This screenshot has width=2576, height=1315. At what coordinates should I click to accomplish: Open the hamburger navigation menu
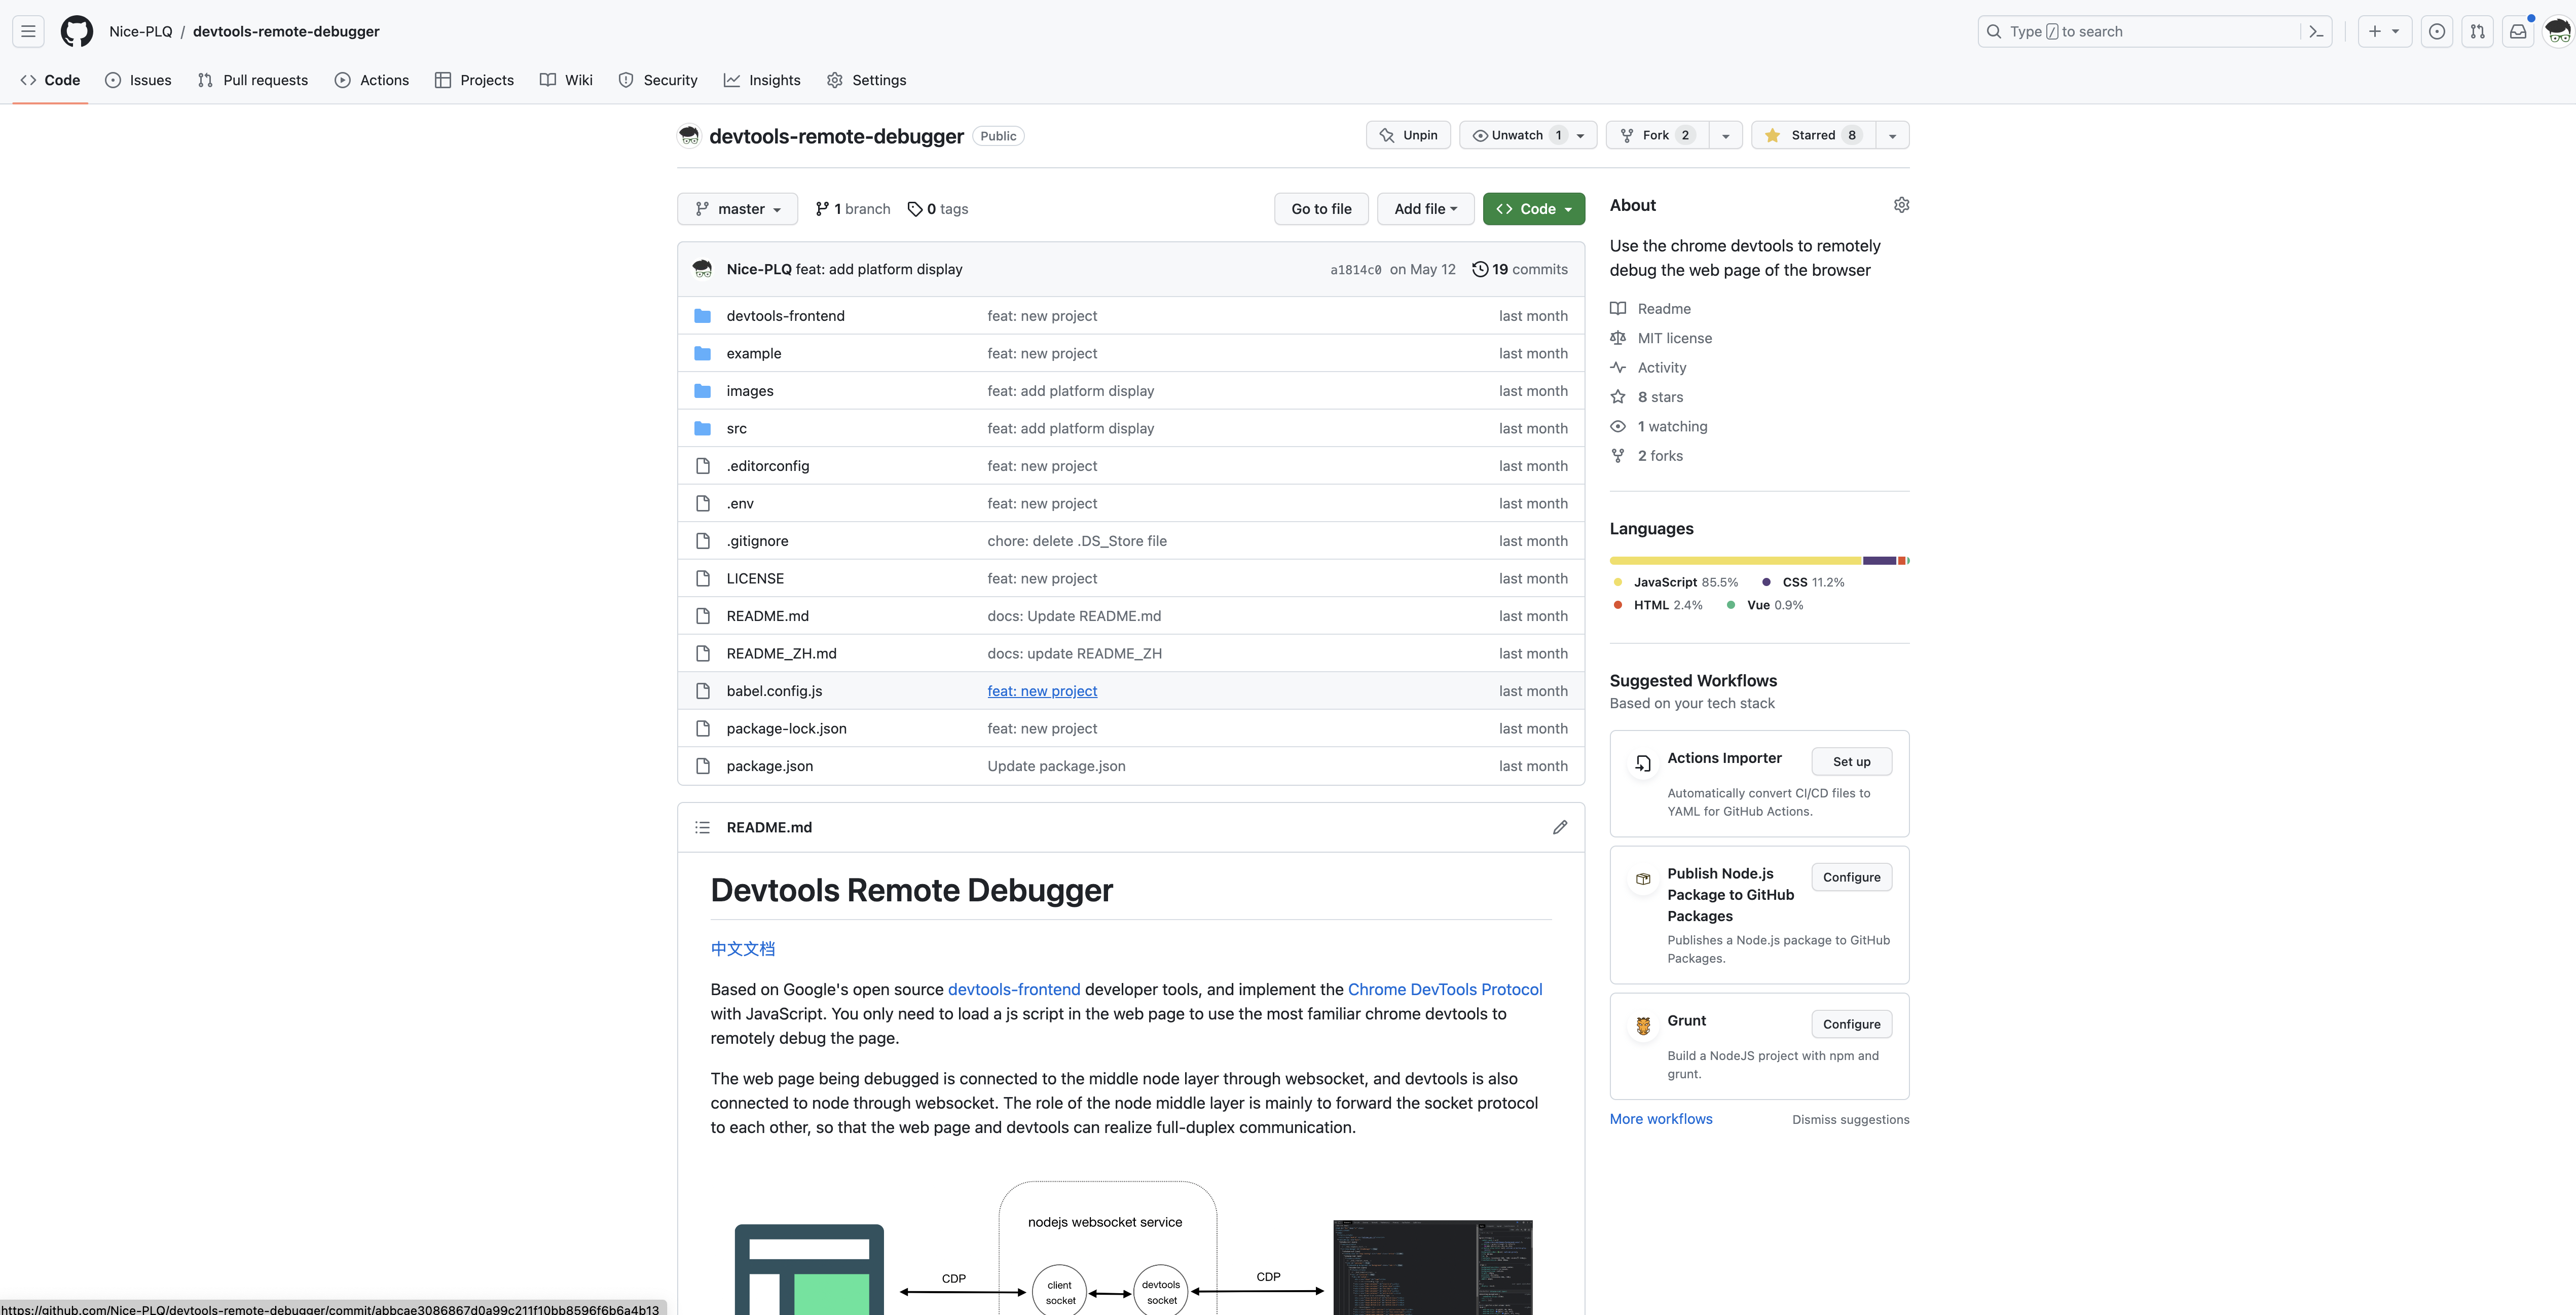28,31
